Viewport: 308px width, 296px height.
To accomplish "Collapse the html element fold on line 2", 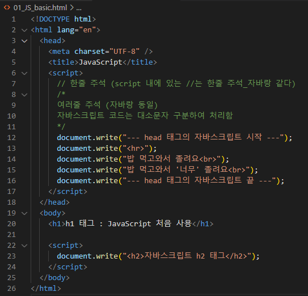I will 24,30.
